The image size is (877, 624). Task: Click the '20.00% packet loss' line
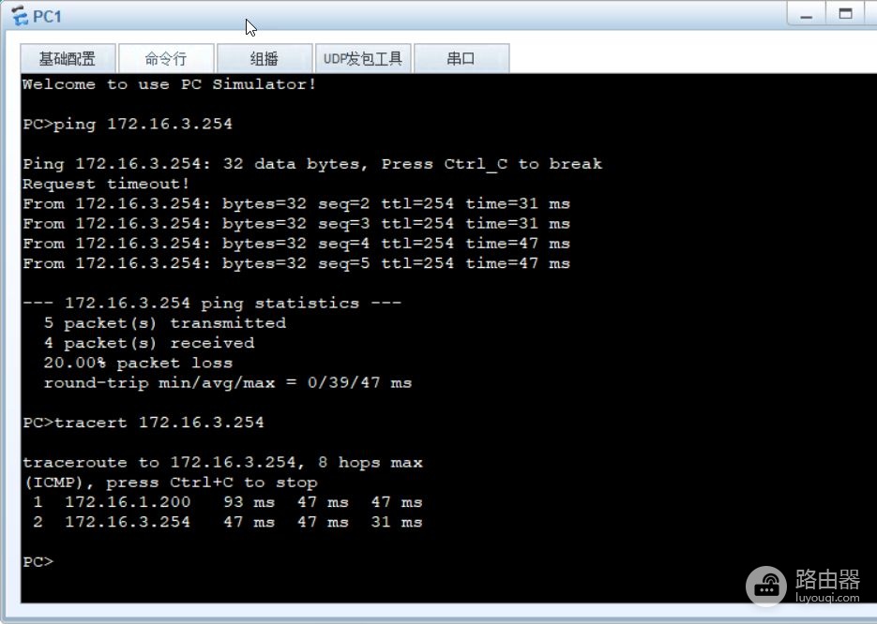pos(138,364)
